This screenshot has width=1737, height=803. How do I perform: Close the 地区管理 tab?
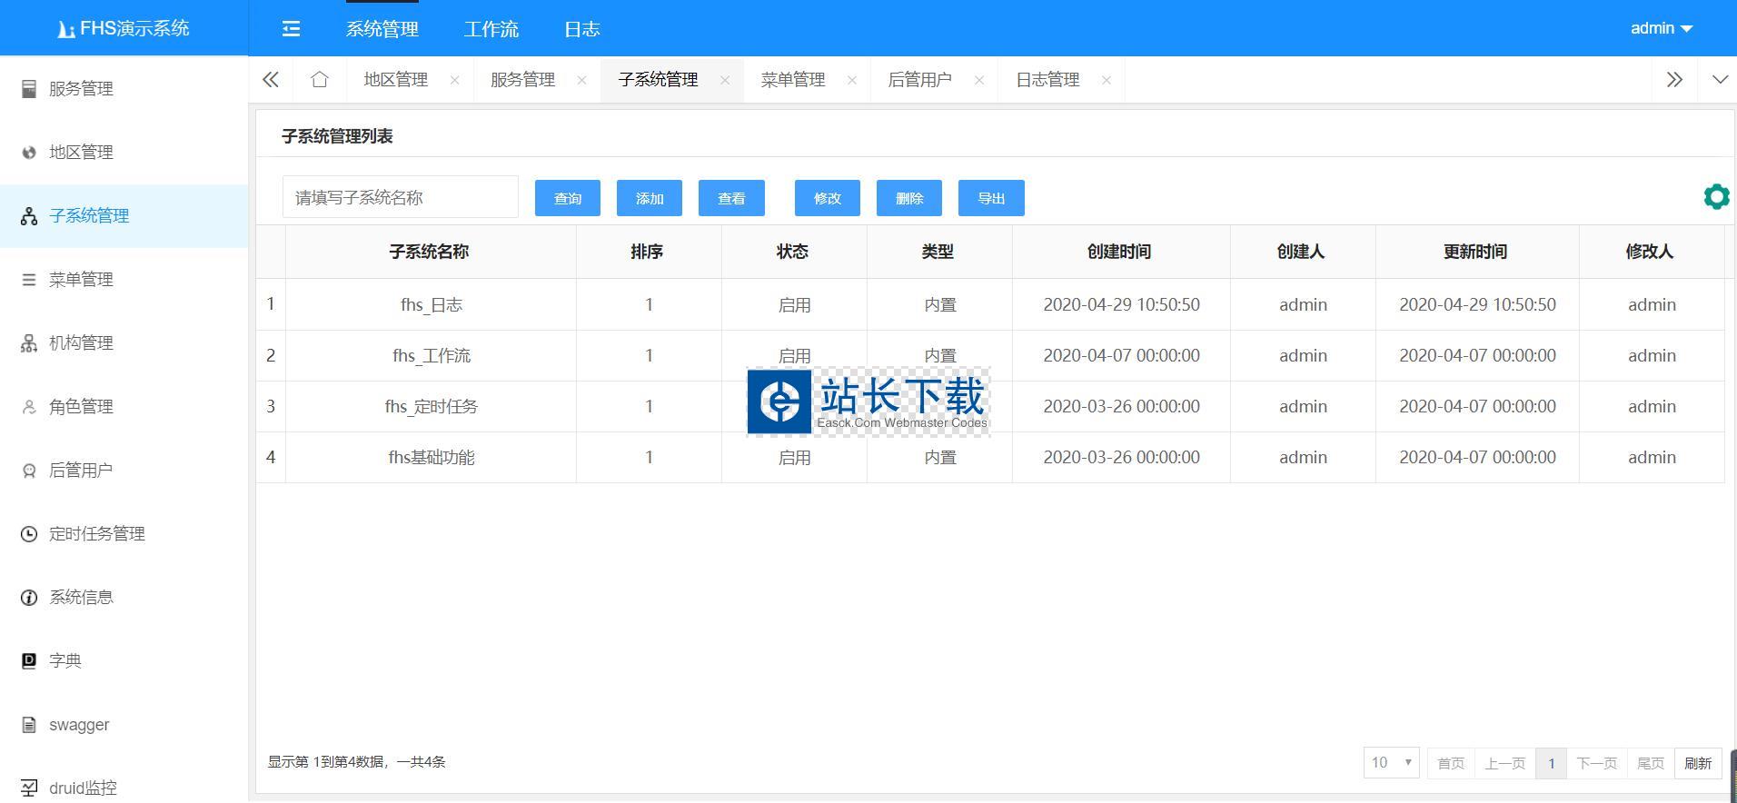[x=454, y=80]
